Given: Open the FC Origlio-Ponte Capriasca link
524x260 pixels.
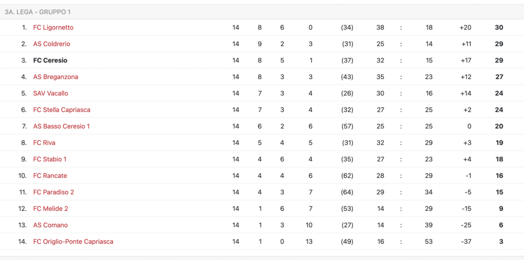Looking at the screenshot, I should click(73, 242).
